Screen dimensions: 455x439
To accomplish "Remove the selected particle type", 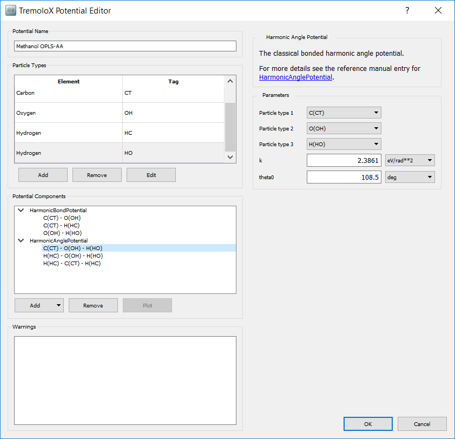I will click(97, 175).
